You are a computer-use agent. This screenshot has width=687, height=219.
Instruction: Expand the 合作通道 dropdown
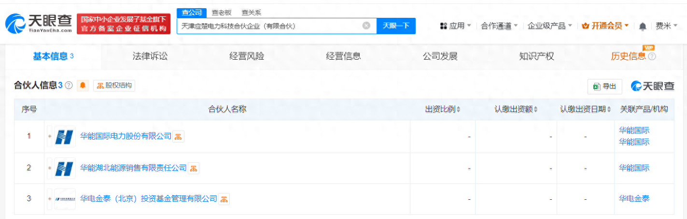click(500, 26)
